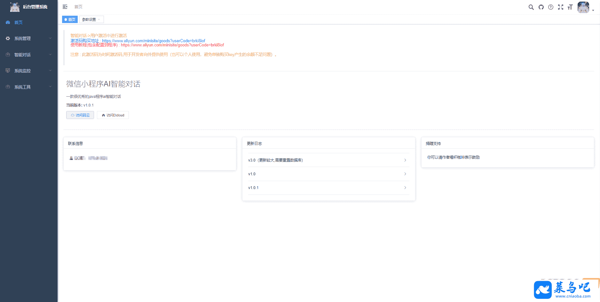The height and width of the screenshot is (302, 600).
Task: Open 系统工具 sidebar menu
Action: [x=29, y=87]
